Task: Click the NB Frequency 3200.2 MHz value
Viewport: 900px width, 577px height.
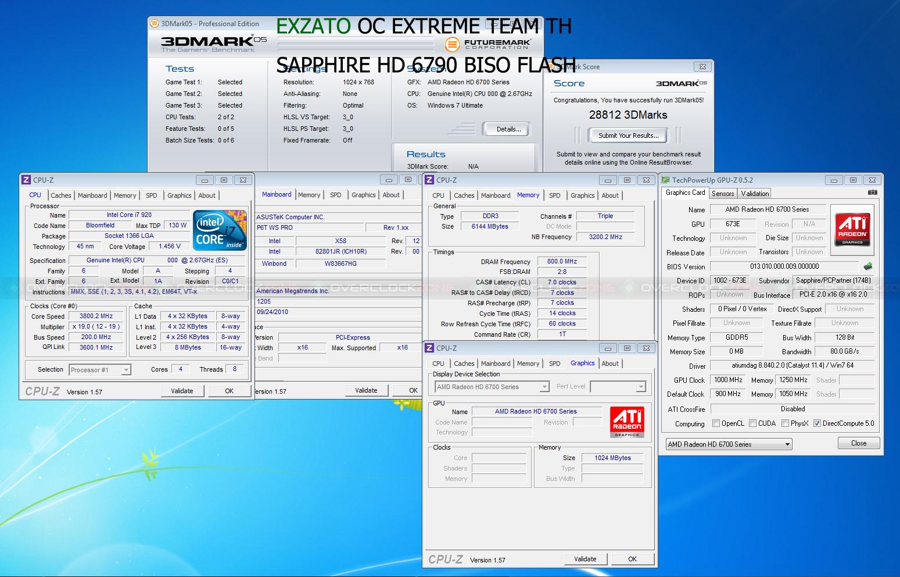Action: click(x=605, y=237)
